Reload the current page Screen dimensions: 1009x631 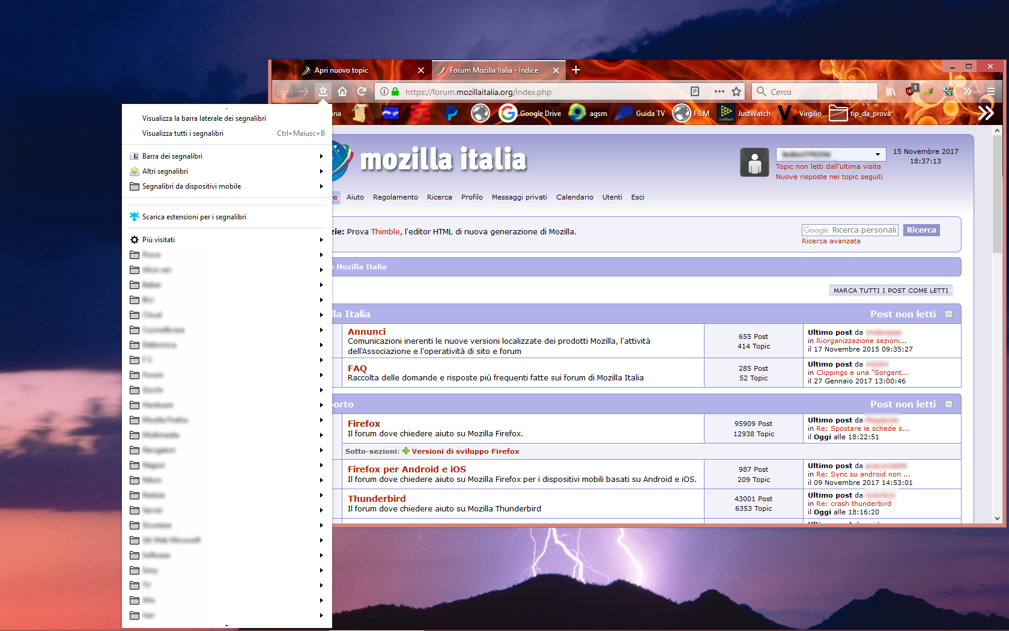(x=362, y=91)
